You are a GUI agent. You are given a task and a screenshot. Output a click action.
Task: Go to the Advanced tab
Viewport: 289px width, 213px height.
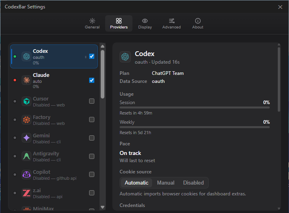pos(171,24)
